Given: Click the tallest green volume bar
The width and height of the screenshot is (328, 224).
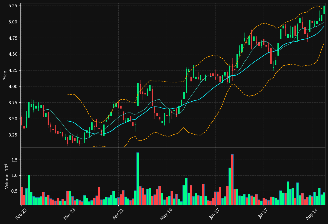Looking at the screenshot, I should tap(138, 179).
